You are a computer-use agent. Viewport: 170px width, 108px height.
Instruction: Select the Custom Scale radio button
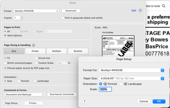36,63
